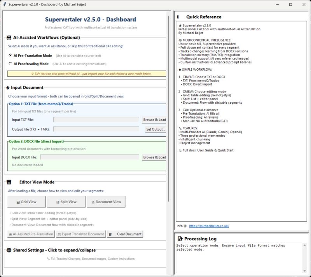
Task: Expand Shared Settings section
Action: [x=54, y=250]
